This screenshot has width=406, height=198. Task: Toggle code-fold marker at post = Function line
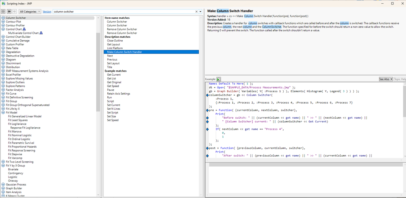click(207, 148)
